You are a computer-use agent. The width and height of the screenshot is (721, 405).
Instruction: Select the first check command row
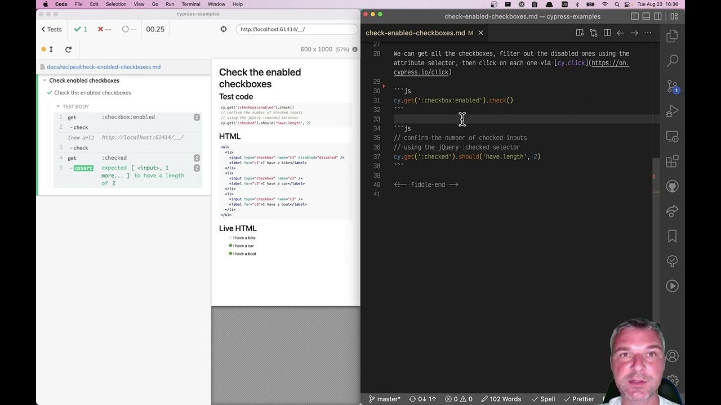[x=127, y=127]
